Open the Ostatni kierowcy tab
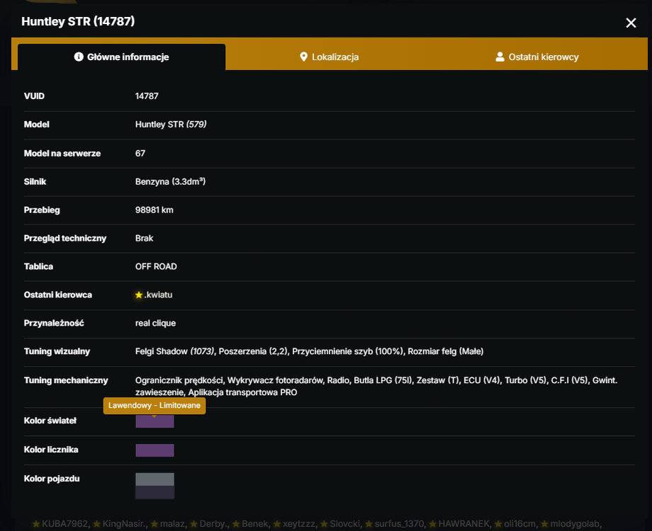 pyautogui.click(x=536, y=57)
